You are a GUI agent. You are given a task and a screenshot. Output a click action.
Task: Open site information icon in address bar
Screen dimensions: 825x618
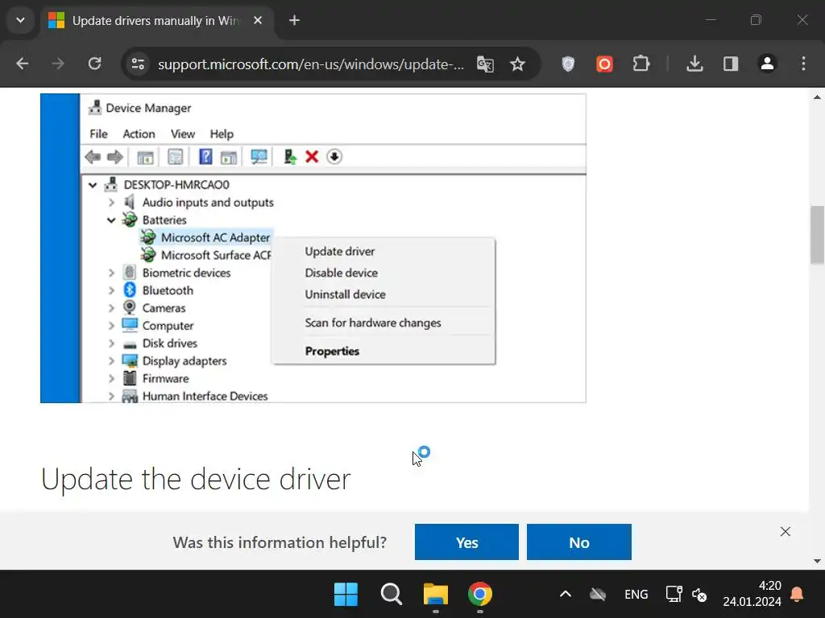point(139,64)
